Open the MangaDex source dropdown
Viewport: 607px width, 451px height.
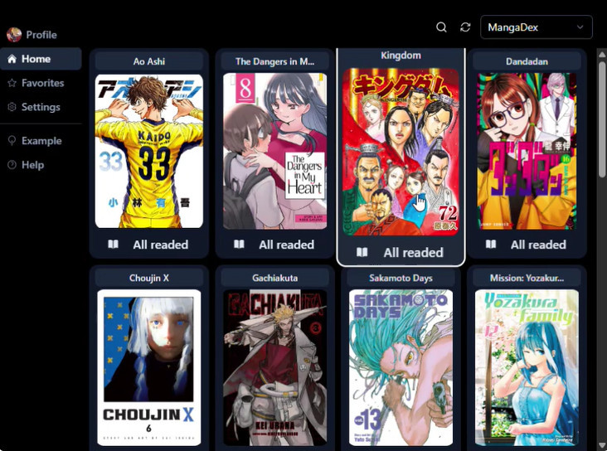[537, 27]
